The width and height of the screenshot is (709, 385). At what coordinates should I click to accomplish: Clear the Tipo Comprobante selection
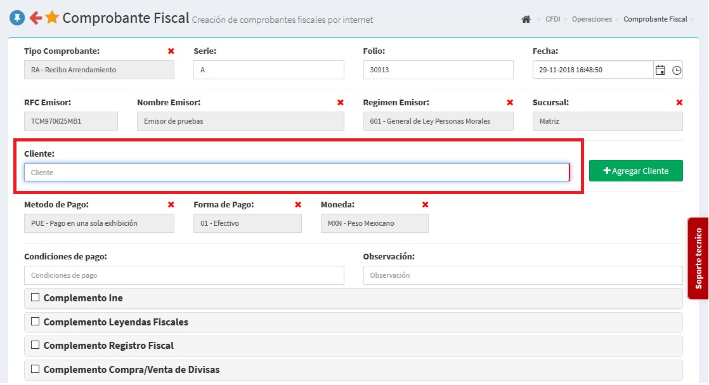[x=171, y=51]
